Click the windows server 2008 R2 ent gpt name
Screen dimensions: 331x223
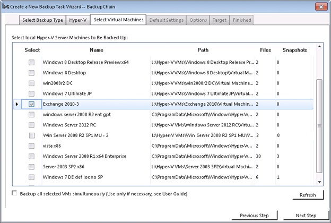coord(96,115)
